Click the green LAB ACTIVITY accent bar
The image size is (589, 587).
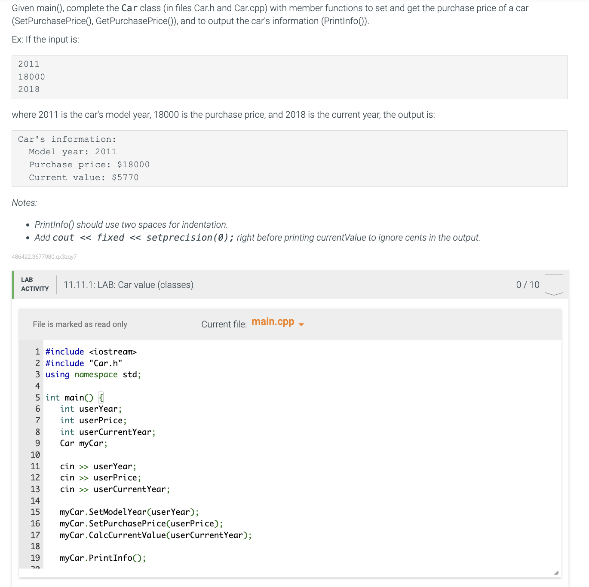coord(12,284)
